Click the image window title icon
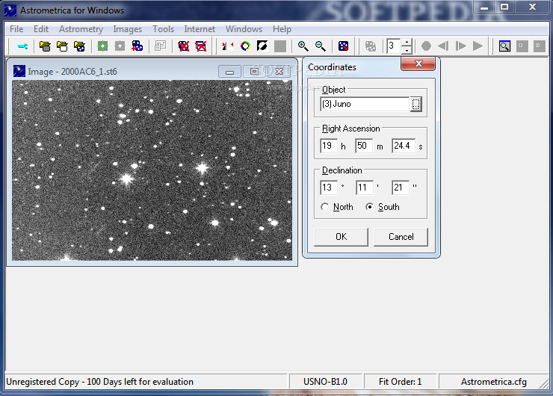The image size is (553, 396). (x=19, y=71)
